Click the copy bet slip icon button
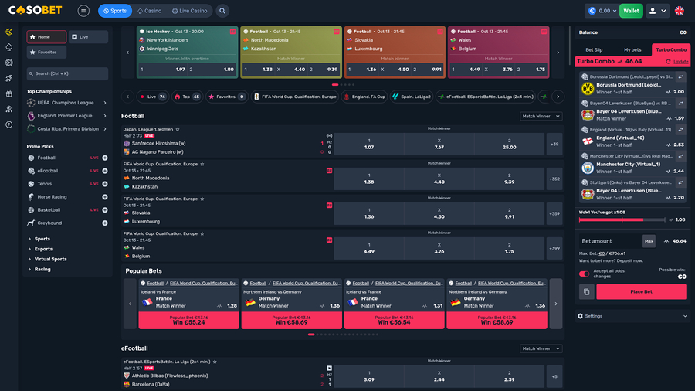Viewport: 695px width, 391px height. pyautogui.click(x=587, y=291)
